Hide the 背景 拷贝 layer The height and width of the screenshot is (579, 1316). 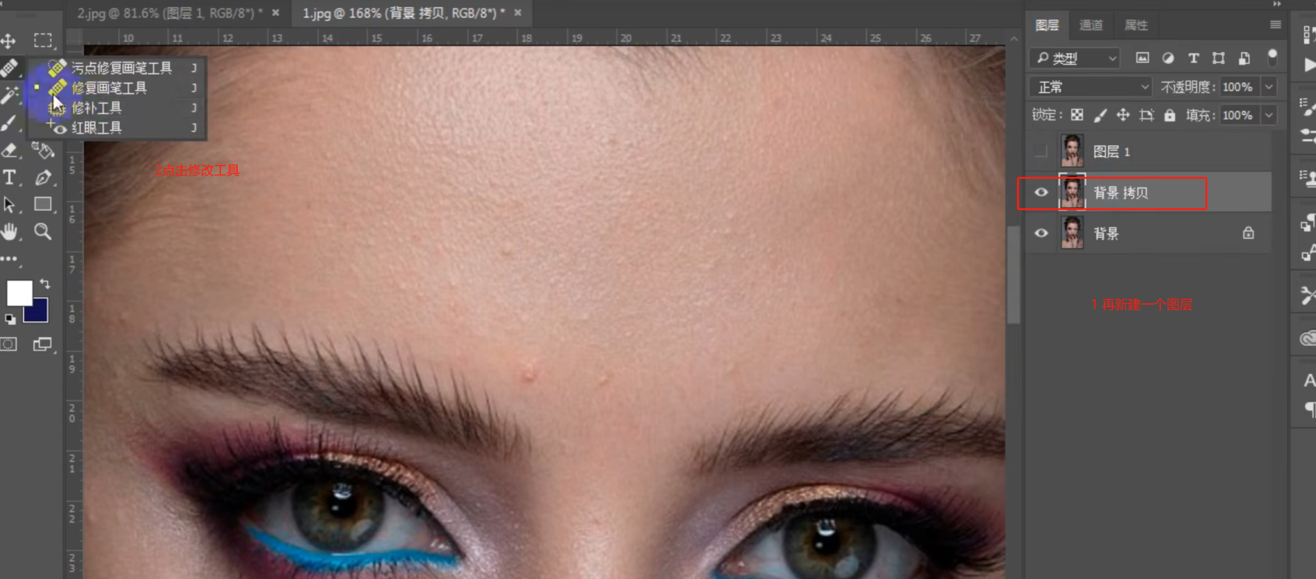pos(1041,192)
